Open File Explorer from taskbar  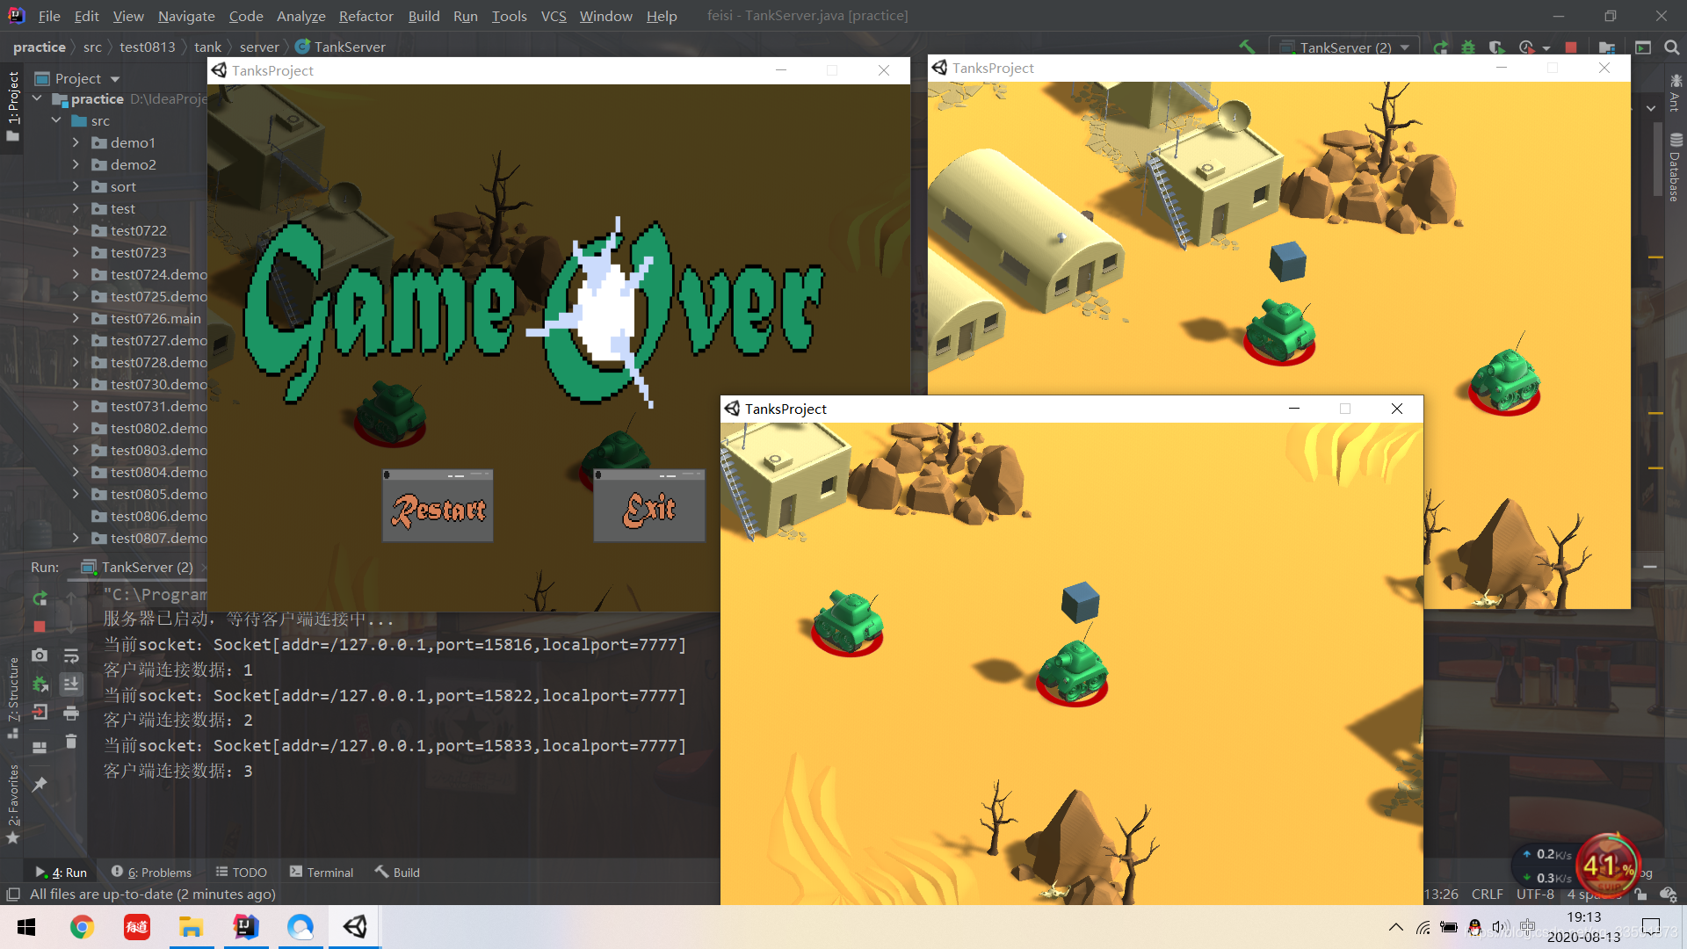click(x=191, y=927)
